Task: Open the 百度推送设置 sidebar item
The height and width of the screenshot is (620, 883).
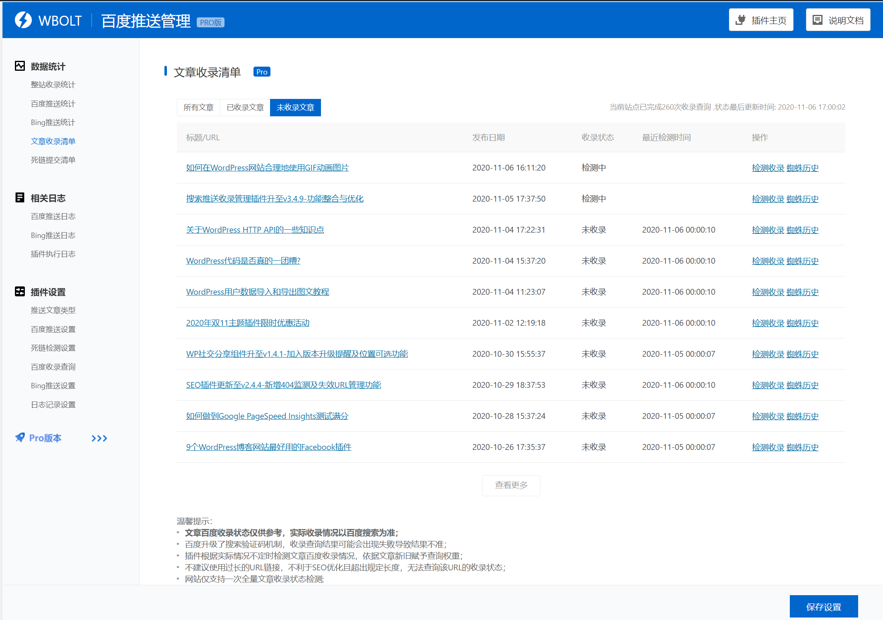Action: [x=53, y=329]
